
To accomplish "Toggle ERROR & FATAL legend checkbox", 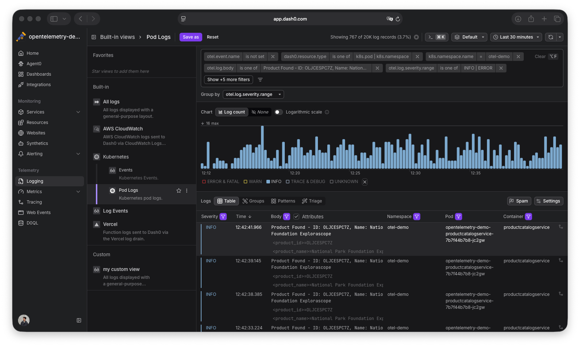I will point(204,182).
